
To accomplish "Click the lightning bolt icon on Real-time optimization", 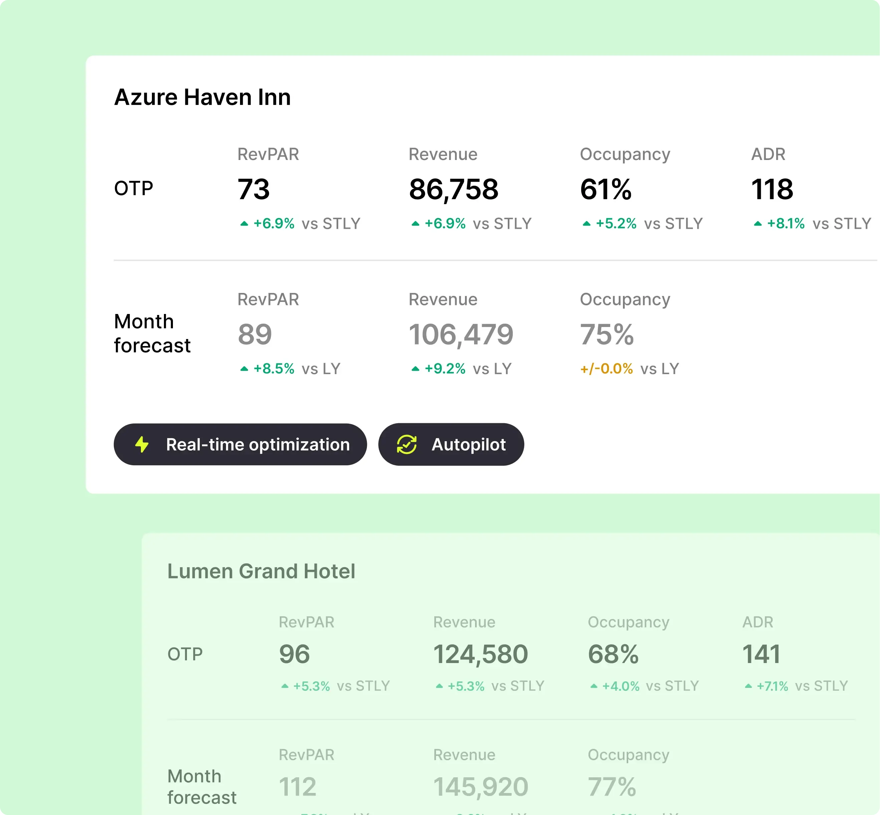I will coord(142,445).
